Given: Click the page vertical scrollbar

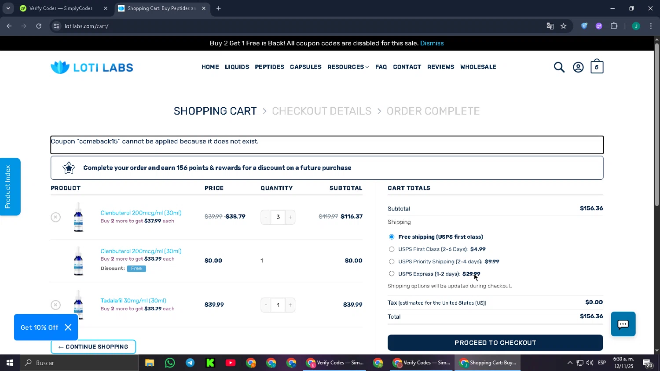Looking at the screenshot, I should [657, 125].
